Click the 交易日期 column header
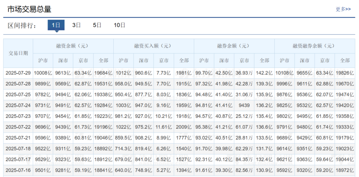Image resolution: width=359 pixels, height=177 pixels. click(18, 53)
